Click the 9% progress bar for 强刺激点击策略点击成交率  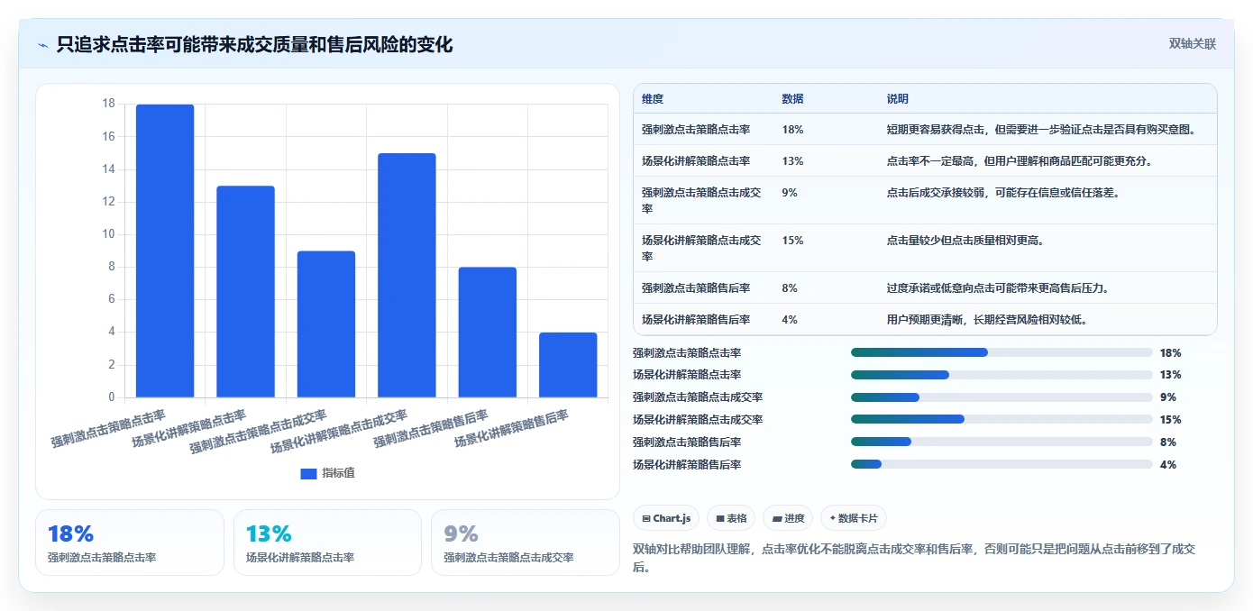(x=1001, y=397)
